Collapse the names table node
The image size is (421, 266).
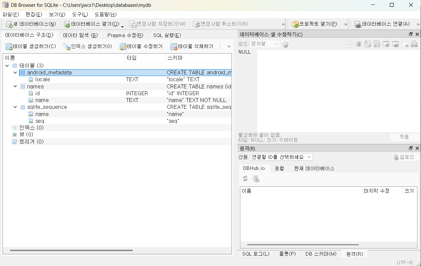click(x=15, y=86)
